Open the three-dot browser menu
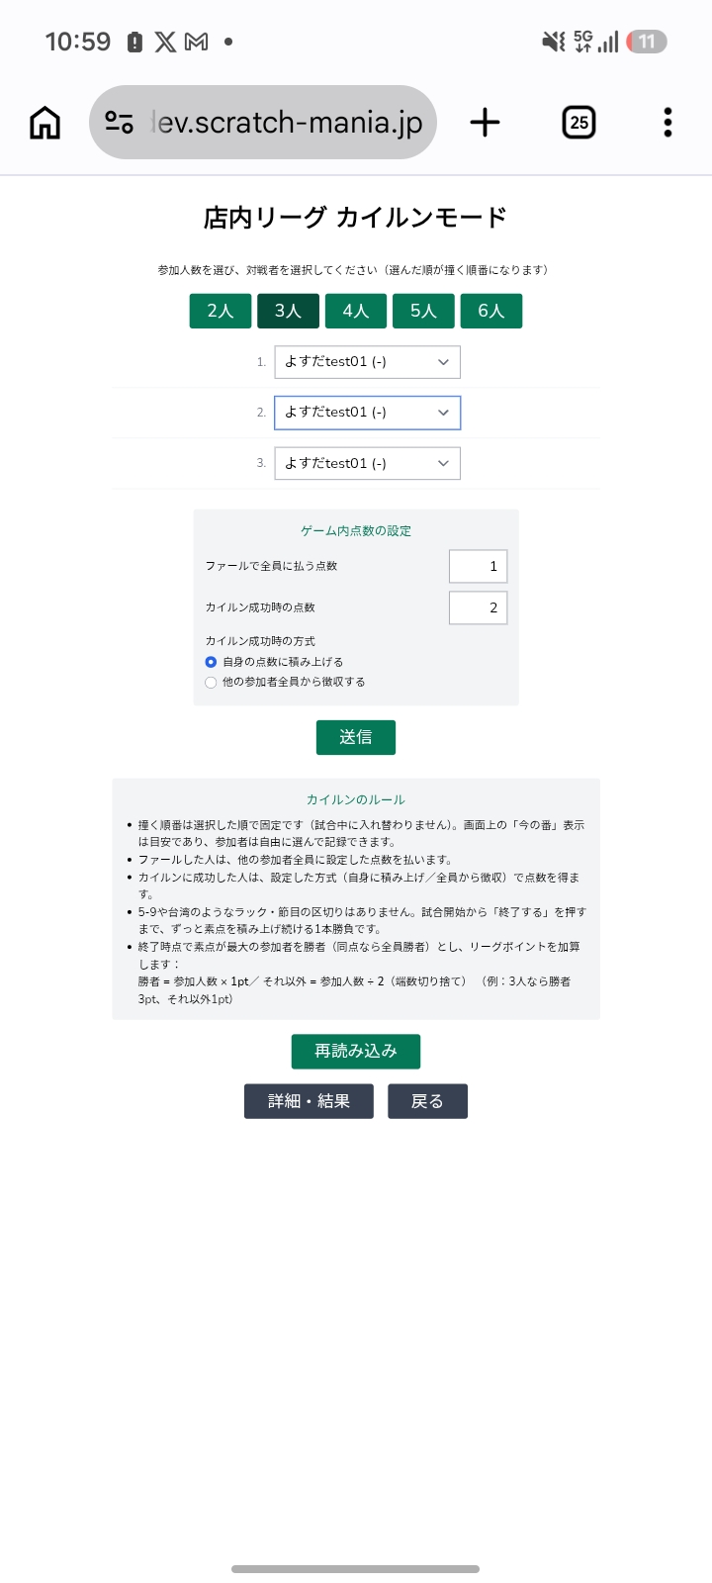 click(668, 123)
